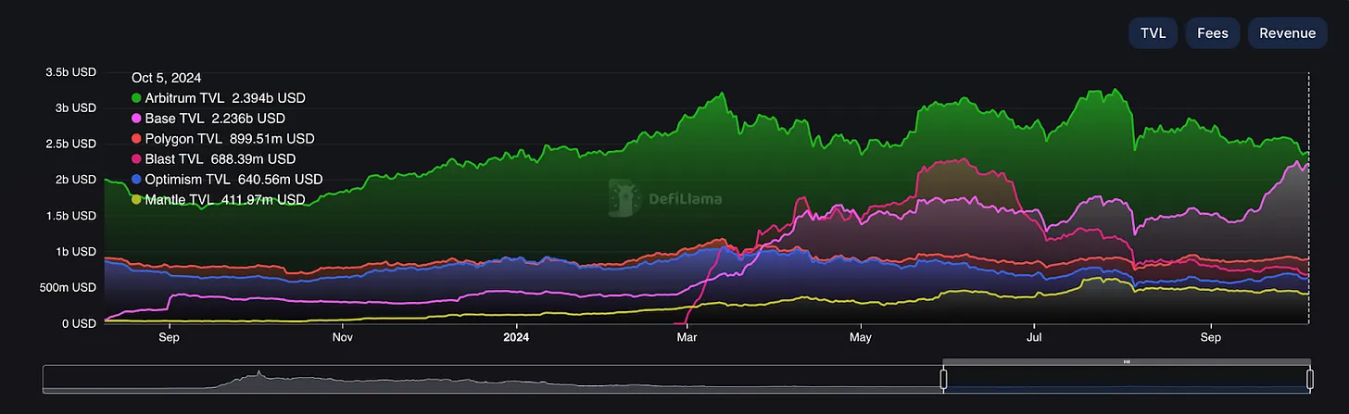Grab the right handle of range slider

tap(1310, 378)
